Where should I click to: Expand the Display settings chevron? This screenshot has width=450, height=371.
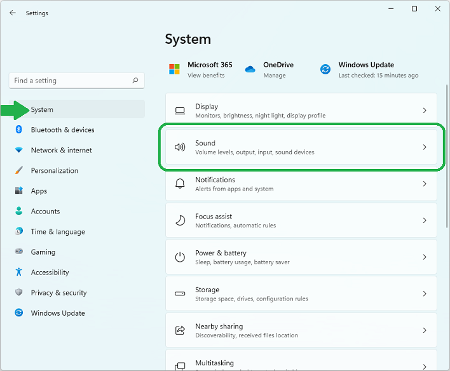[425, 111]
